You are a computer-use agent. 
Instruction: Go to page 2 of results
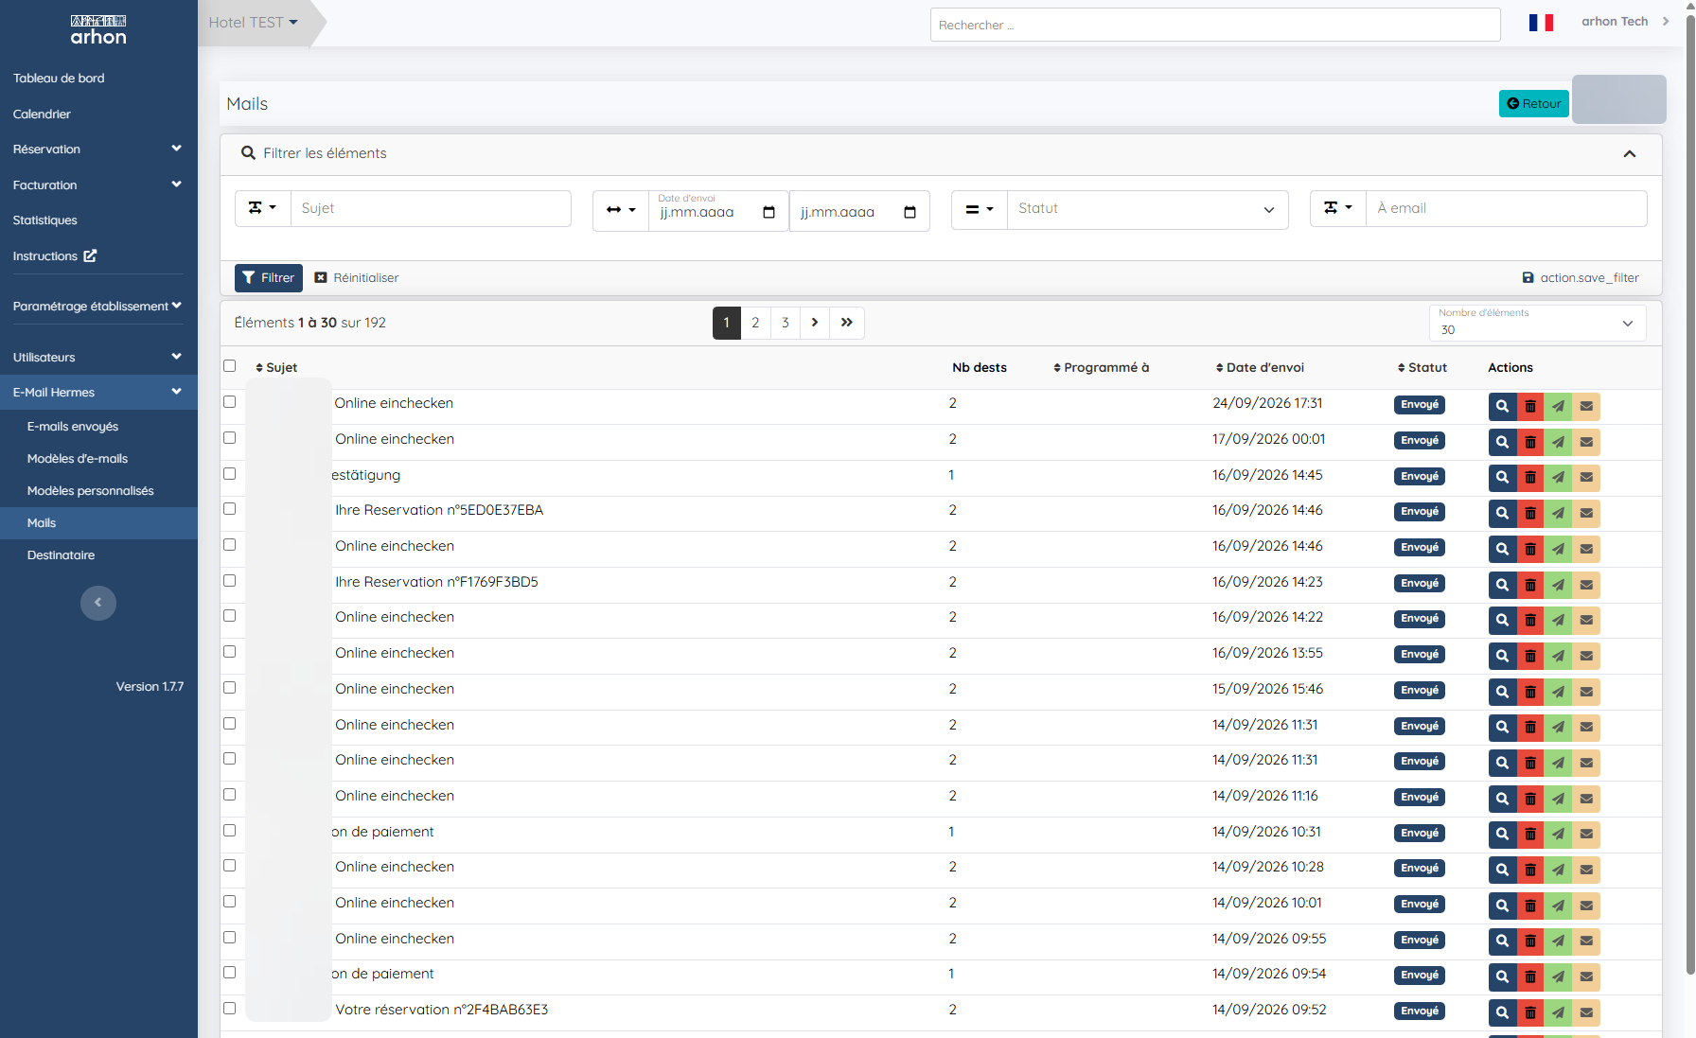[x=755, y=323]
